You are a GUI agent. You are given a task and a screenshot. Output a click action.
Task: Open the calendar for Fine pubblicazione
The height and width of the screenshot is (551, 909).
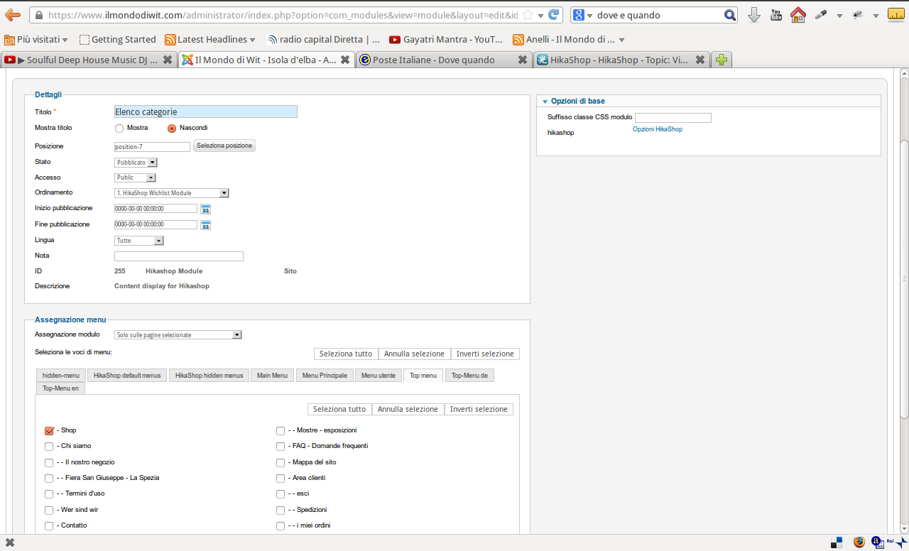point(206,225)
